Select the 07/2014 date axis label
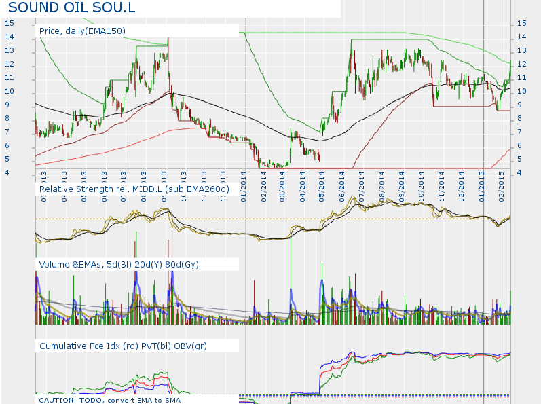This screenshot has height=404, width=541. point(361,187)
